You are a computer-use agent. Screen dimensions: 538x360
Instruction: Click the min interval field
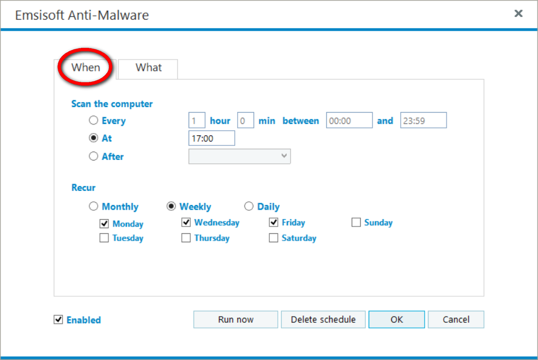[x=246, y=120]
